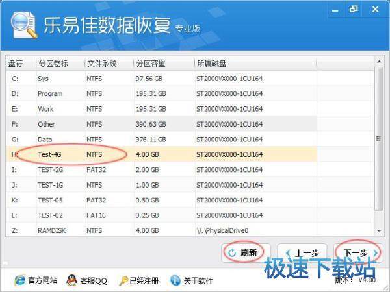The image size is (390, 292).
Task: Select the D: Program partition row
Action: tap(162, 94)
